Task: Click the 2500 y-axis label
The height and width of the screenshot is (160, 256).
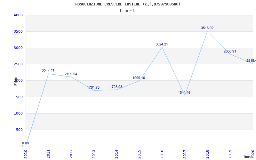Action: [x=18, y=64]
